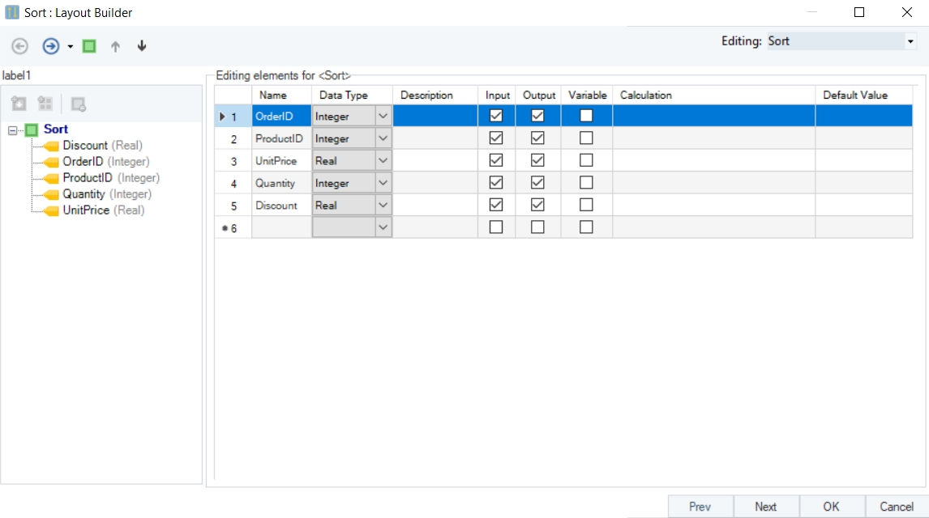
Task: Uncheck the Input checkbox for OrderID
Action: click(x=496, y=116)
